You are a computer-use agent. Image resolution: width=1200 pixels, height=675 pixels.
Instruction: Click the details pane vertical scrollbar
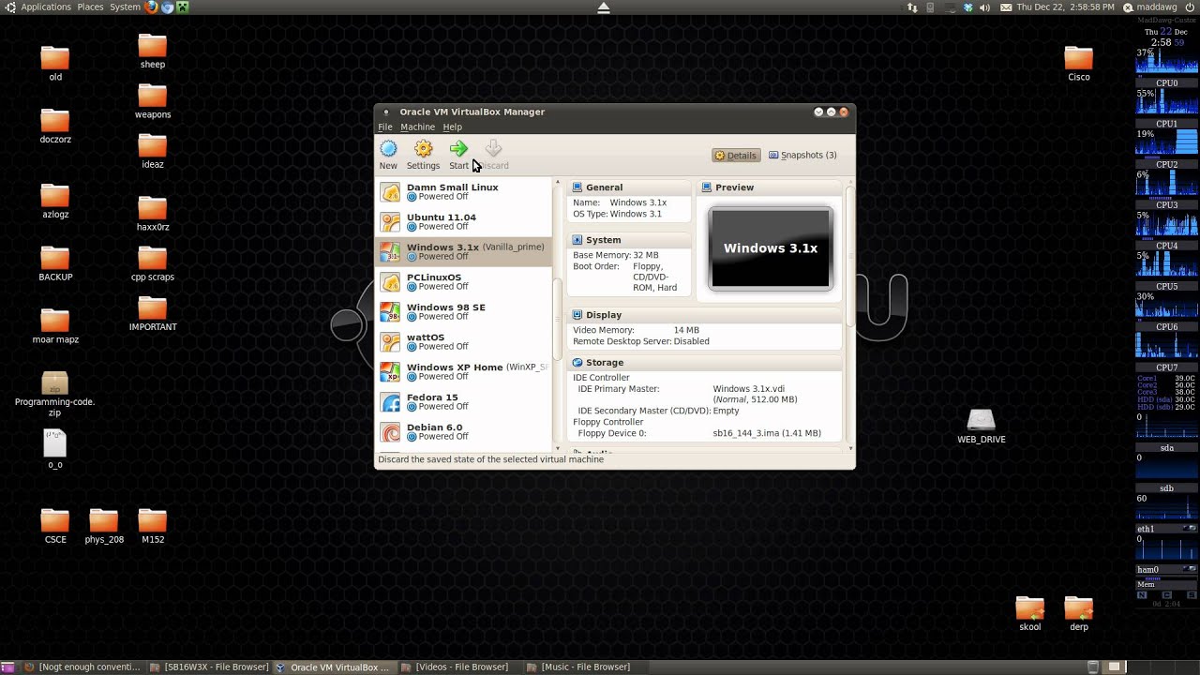point(850,257)
